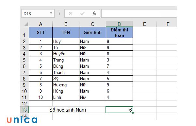Select the cell containing Hùng
This screenshot has height=126, width=196.
point(66,91)
